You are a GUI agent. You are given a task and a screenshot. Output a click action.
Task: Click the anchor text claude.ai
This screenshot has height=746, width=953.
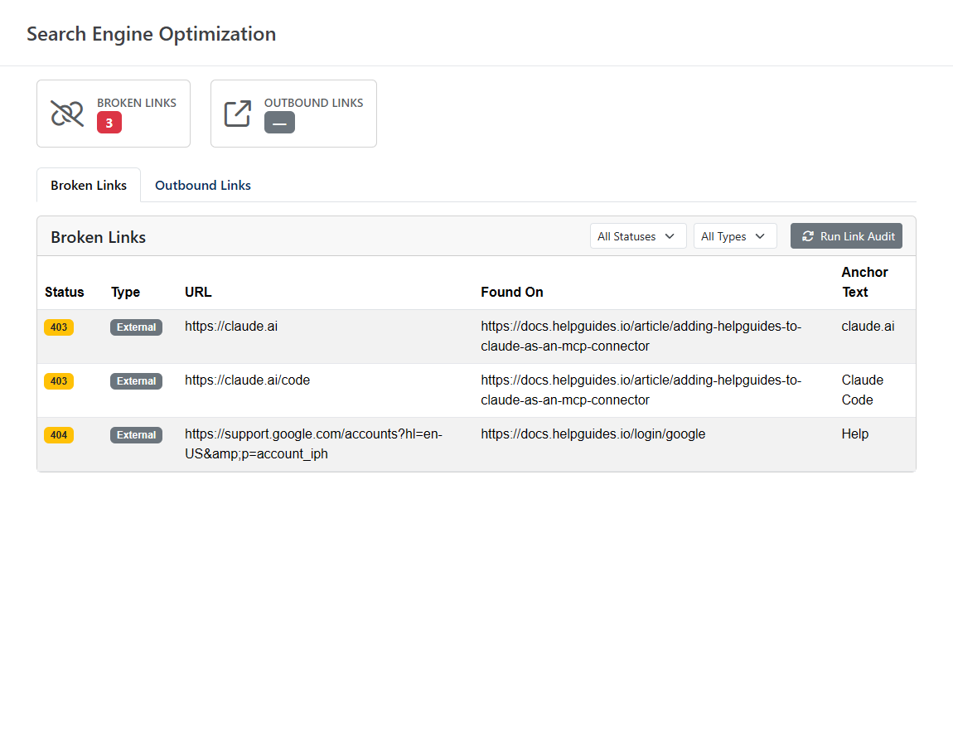pos(868,327)
